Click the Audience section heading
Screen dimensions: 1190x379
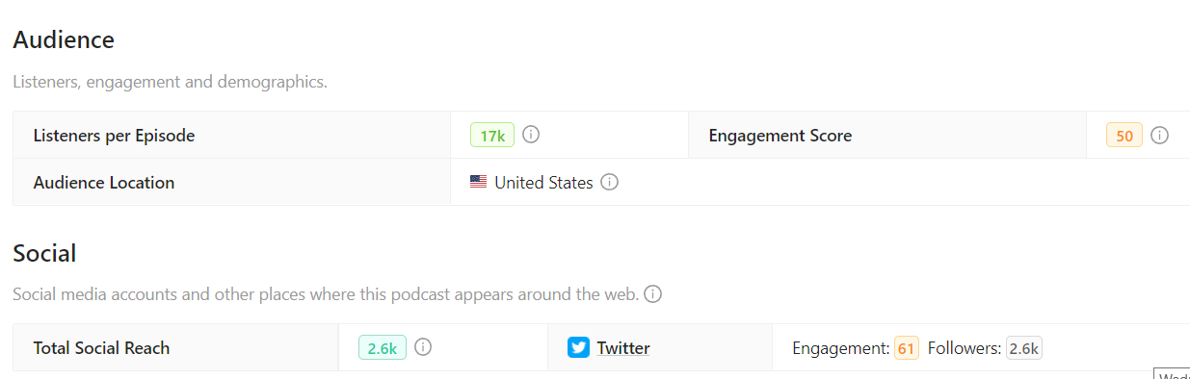(64, 40)
